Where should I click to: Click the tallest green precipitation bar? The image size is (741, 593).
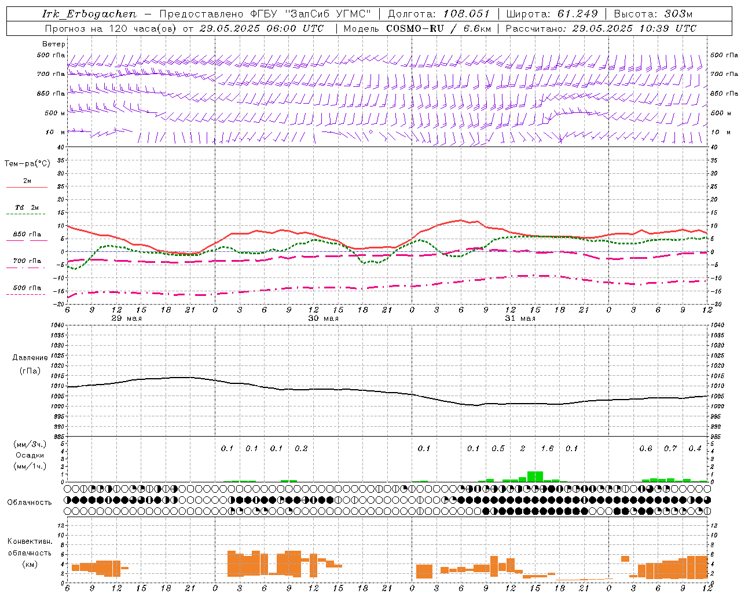click(535, 477)
